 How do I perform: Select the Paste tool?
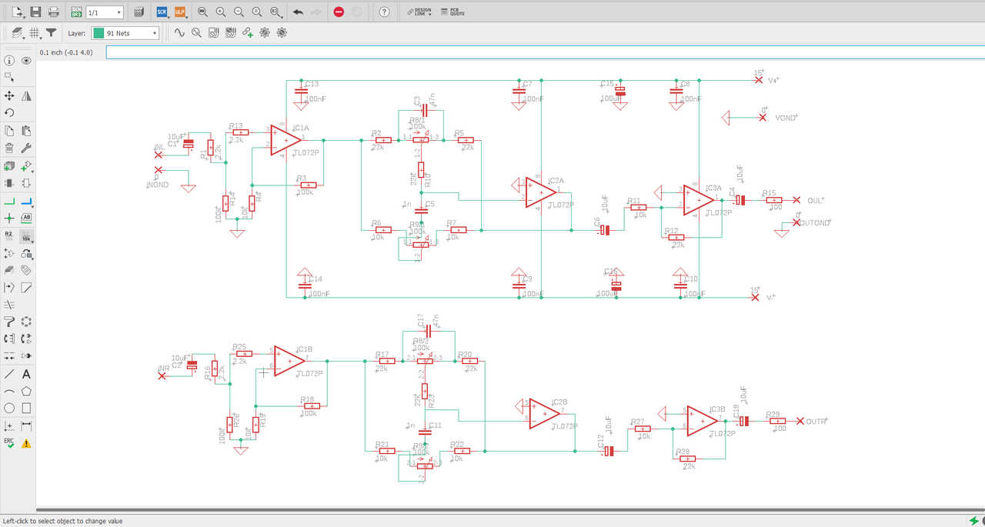26,131
